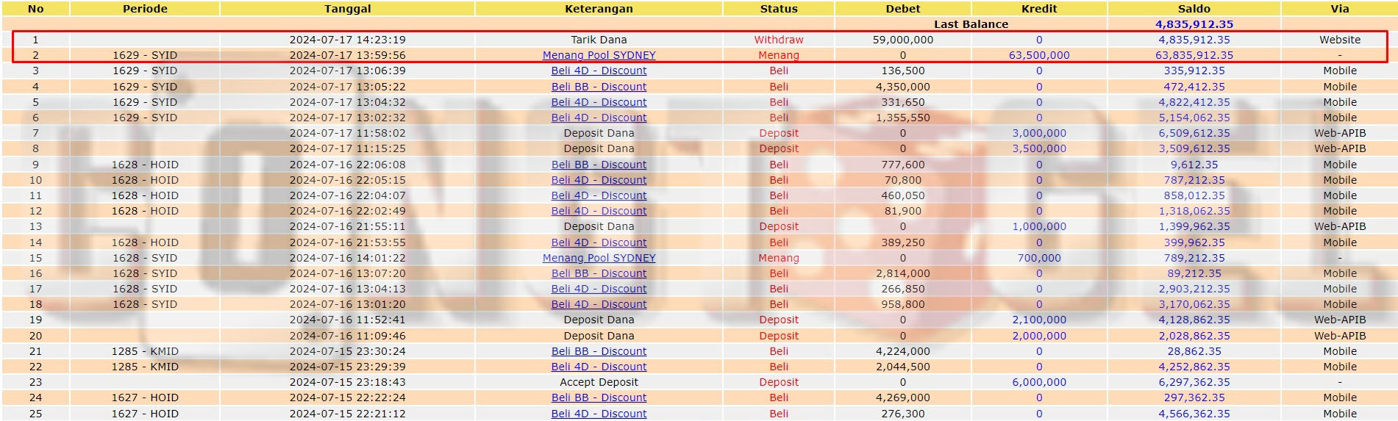Viewport: 1398px width, 421px height.
Task: Click the Keterangan column header
Action: point(599,9)
